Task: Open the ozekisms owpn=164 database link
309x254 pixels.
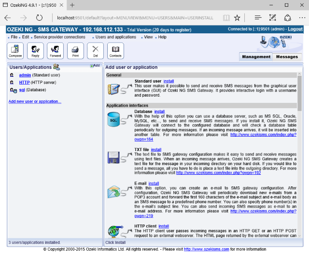Action: 263,135
